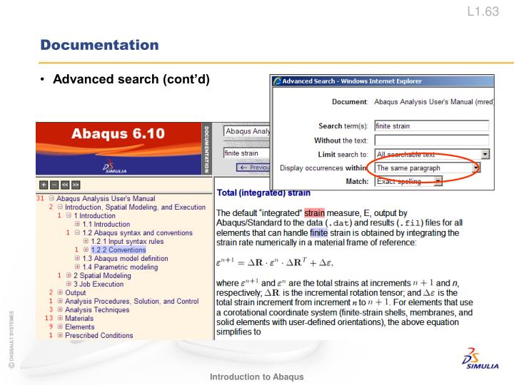
Task: Expand the Elements tree node
Action: [60, 327]
